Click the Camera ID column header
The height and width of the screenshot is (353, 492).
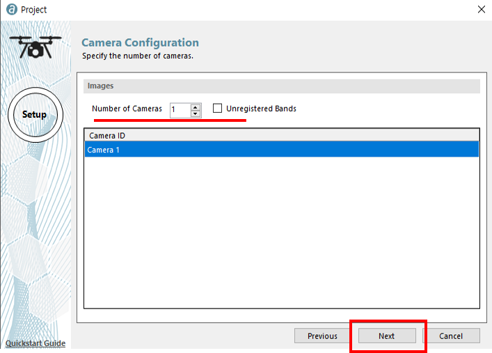[x=282, y=135]
